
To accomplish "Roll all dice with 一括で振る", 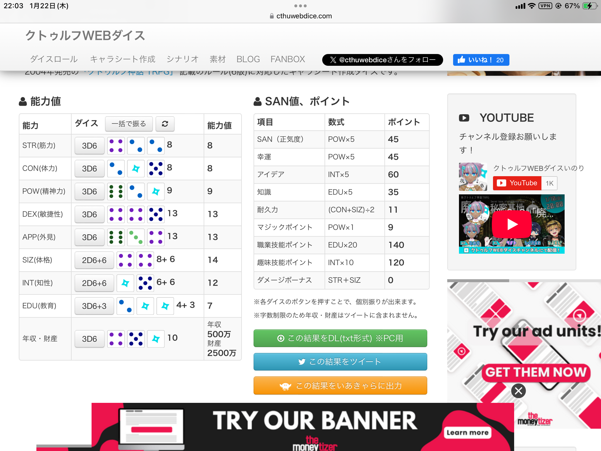I will tap(129, 124).
